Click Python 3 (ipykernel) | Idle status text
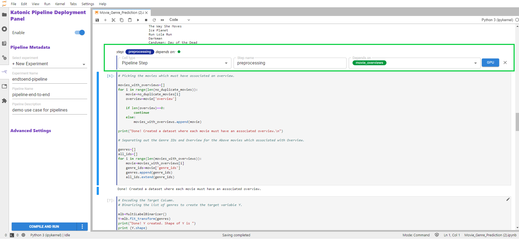 tap(50, 235)
